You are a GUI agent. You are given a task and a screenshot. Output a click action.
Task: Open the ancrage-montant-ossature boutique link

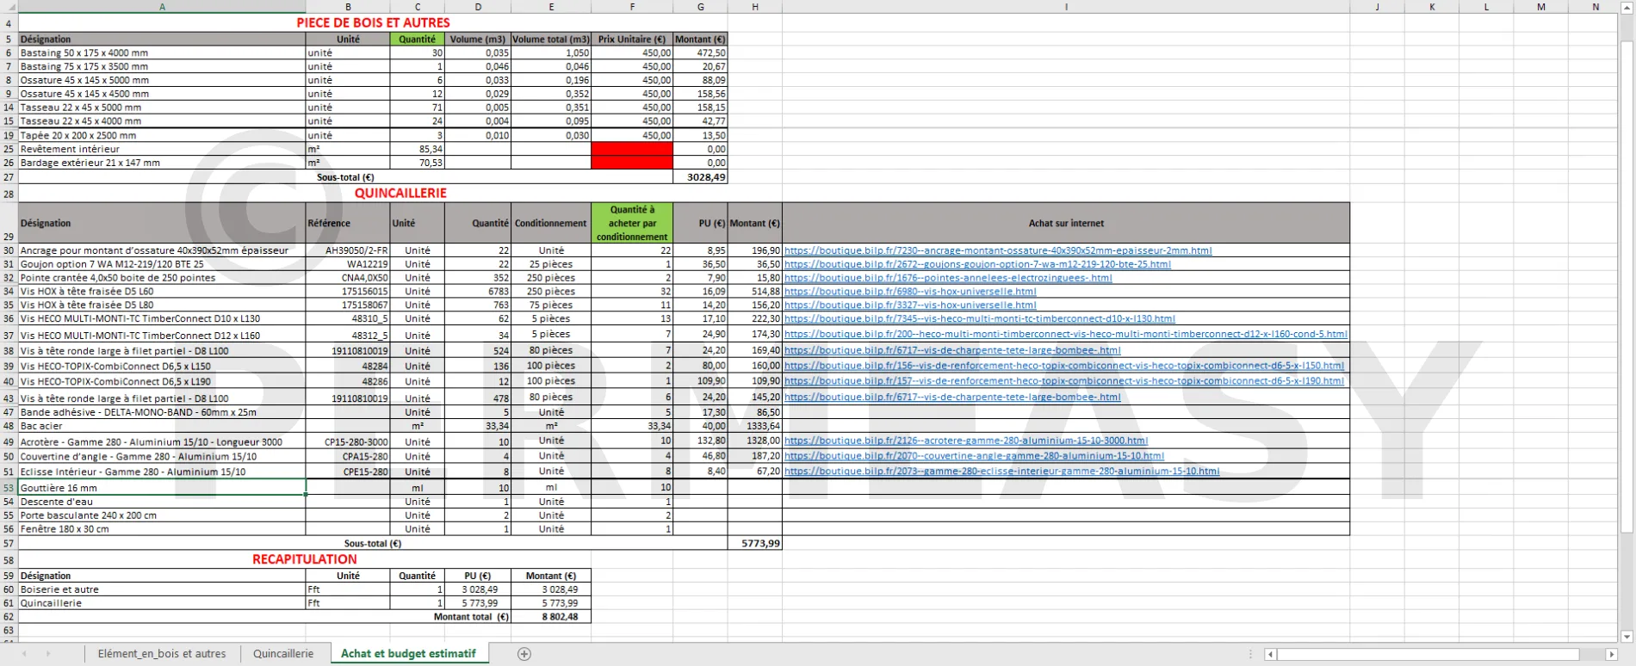(x=998, y=250)
